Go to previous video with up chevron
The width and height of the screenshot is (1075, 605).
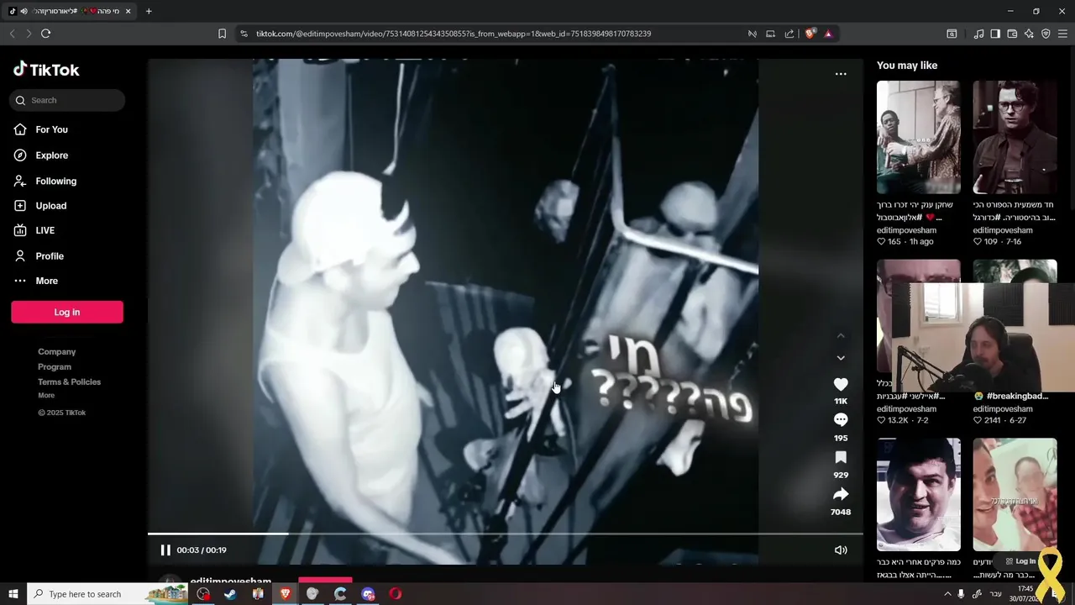point(841,336)
